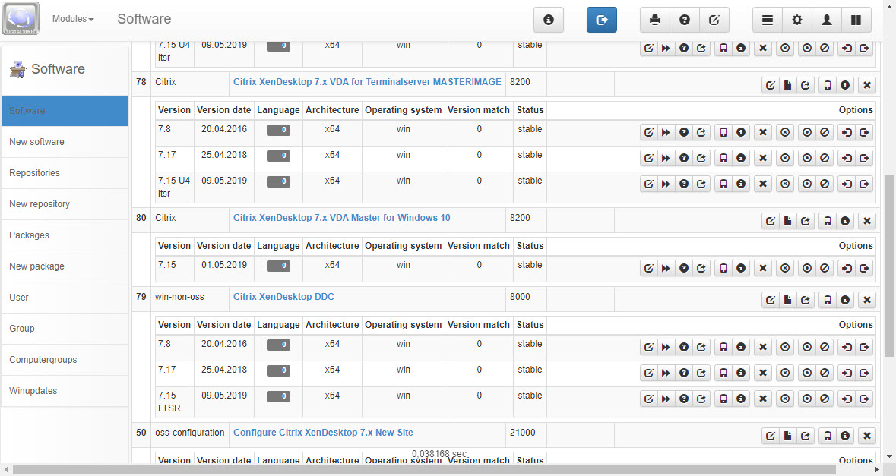
Task: Click question mark icon for MASTERIMAGE version 7.15 U4
Action: coord(684,184)
